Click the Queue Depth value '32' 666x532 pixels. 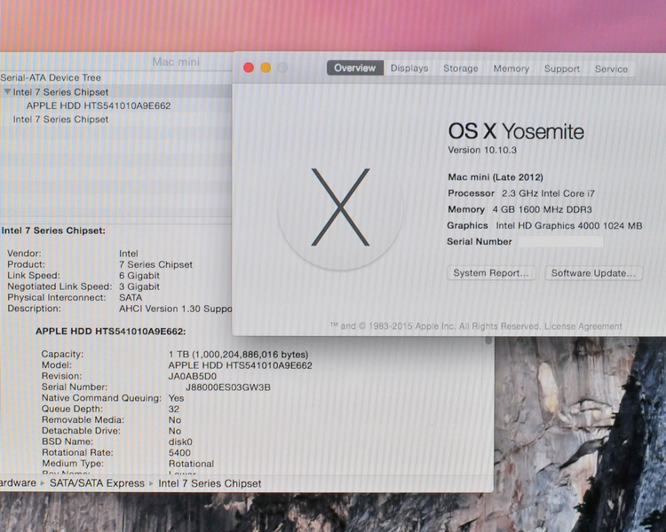tap(174, 410)
